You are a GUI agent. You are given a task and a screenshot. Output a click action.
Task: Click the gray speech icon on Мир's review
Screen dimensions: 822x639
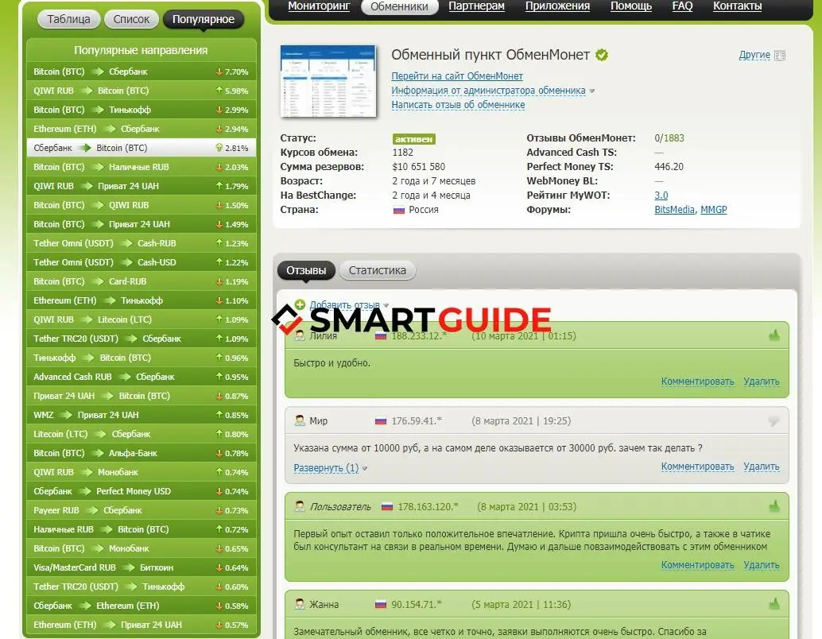tap(774, 421)
